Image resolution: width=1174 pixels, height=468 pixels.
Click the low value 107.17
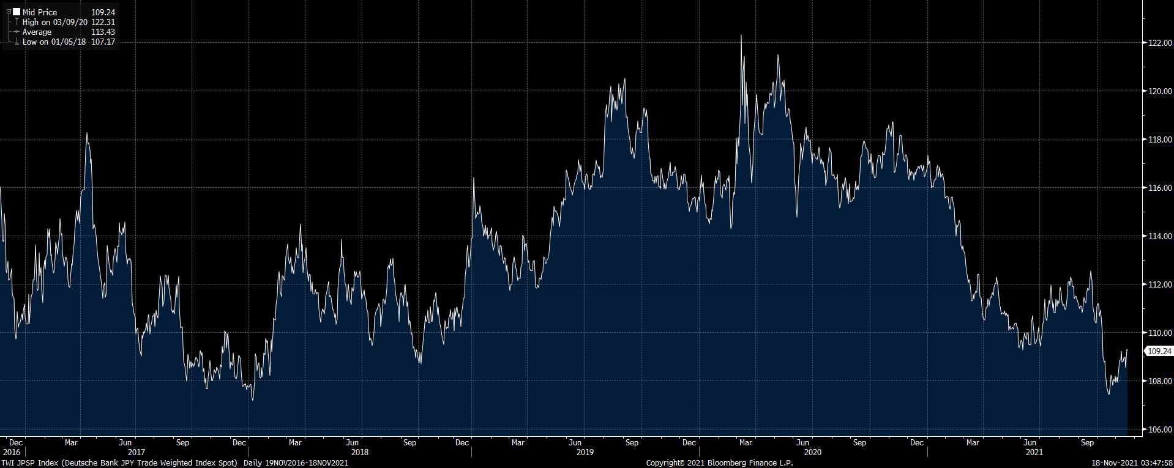point(103,42)
